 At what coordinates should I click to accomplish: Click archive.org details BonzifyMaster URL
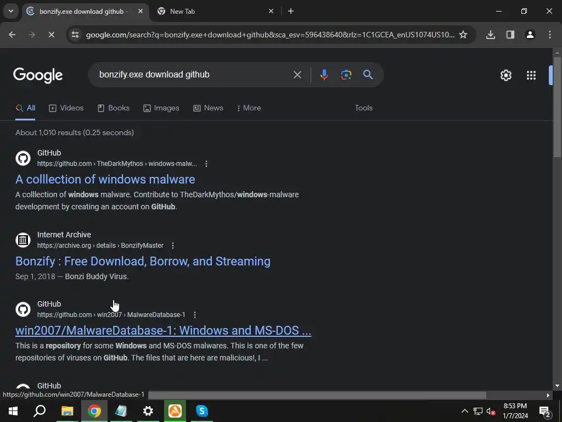(100, 246)
